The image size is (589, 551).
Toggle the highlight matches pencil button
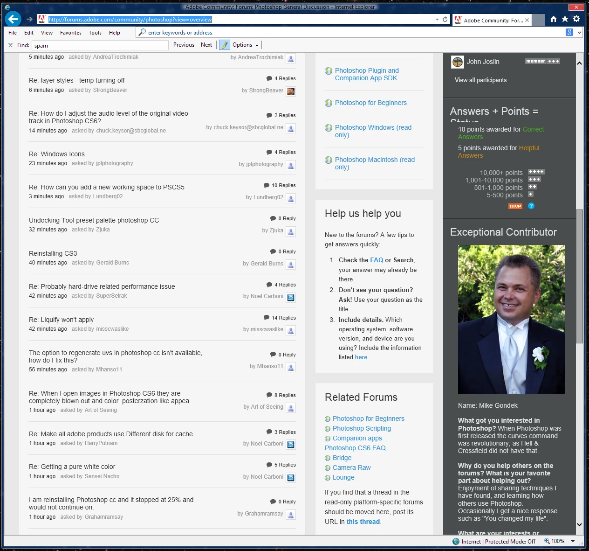[225, 45]
